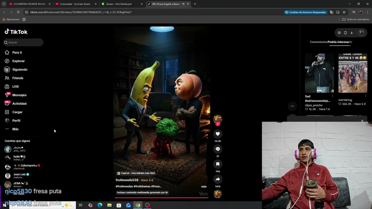Click the #frutinovelas hashtag caption
The width and height of the screenshot is (372, 209).
(124, 186)
